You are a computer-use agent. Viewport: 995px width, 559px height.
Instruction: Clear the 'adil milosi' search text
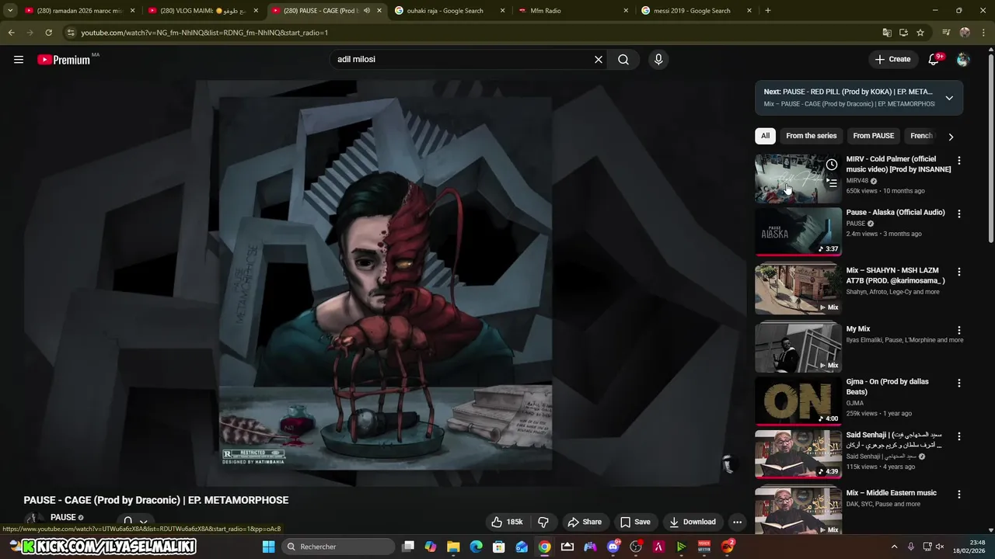coord(599,59)
